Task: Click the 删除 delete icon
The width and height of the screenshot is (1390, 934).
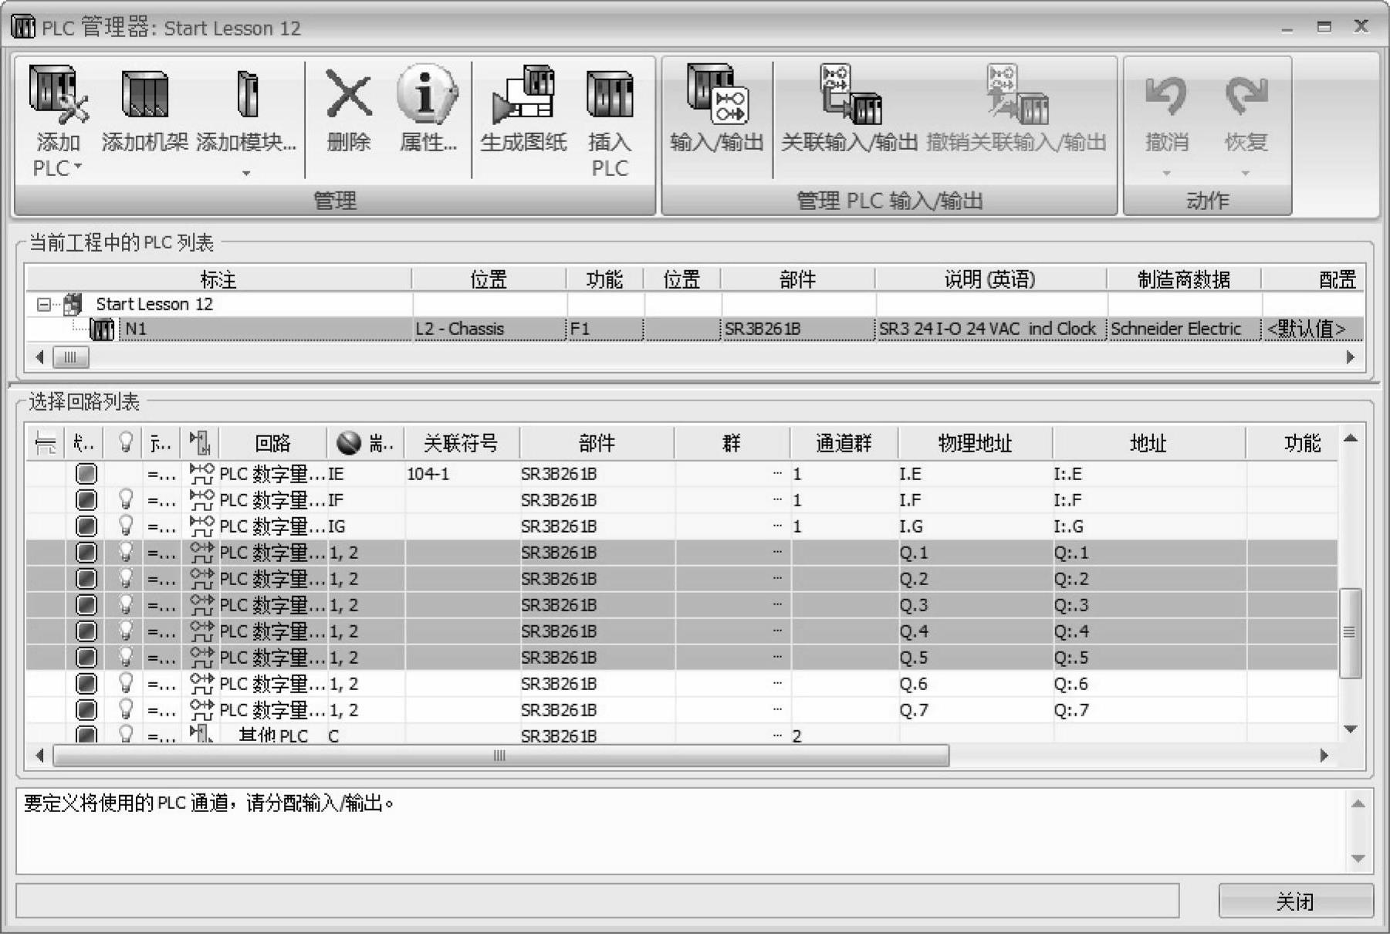Action: pyautogui.click(x=349, y=94)
